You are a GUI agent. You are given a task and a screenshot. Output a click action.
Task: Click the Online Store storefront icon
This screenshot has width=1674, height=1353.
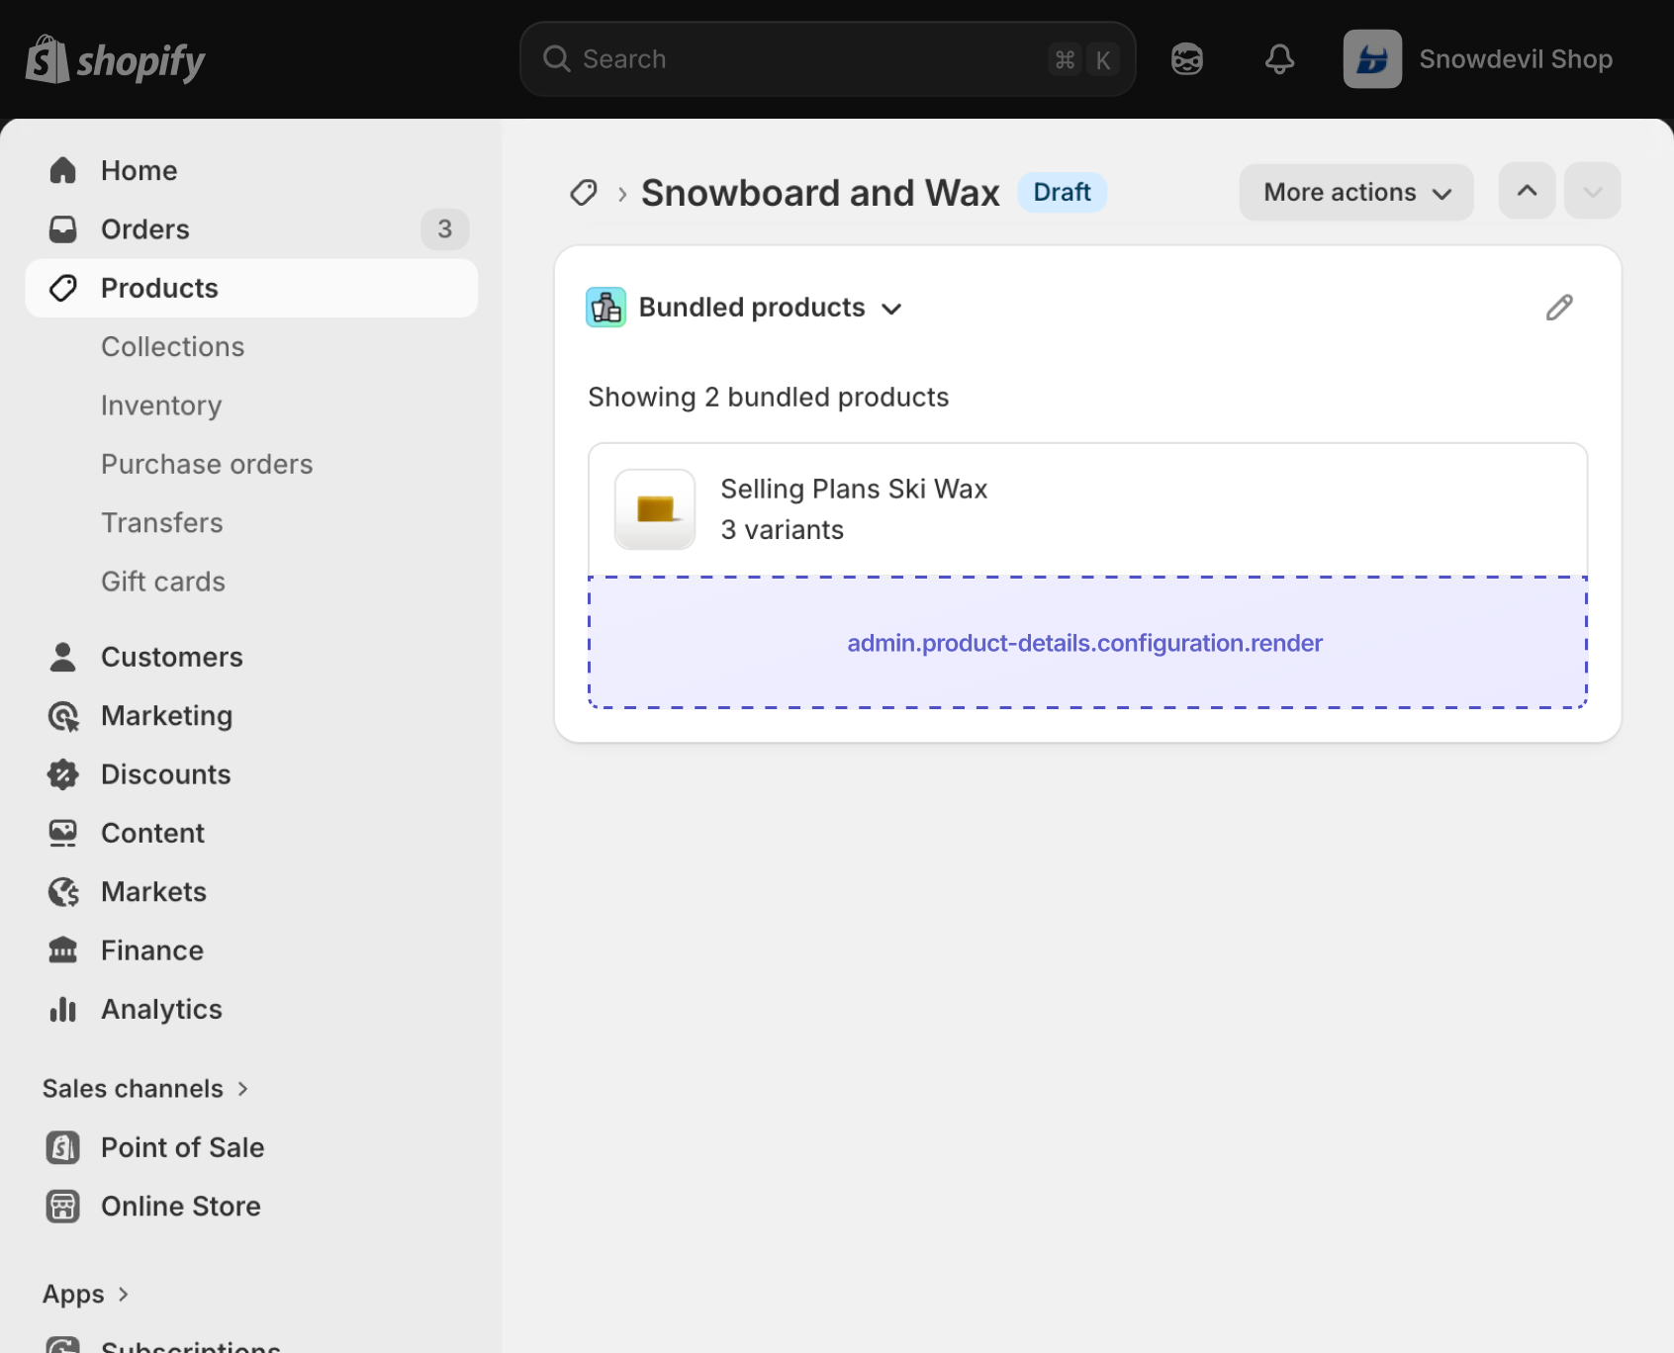(x=63, y=1206)
